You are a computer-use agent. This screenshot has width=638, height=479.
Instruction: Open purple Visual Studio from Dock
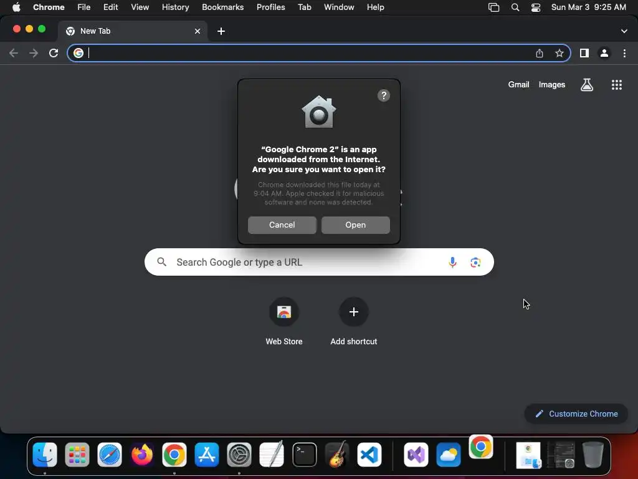(x=416, y=455)
